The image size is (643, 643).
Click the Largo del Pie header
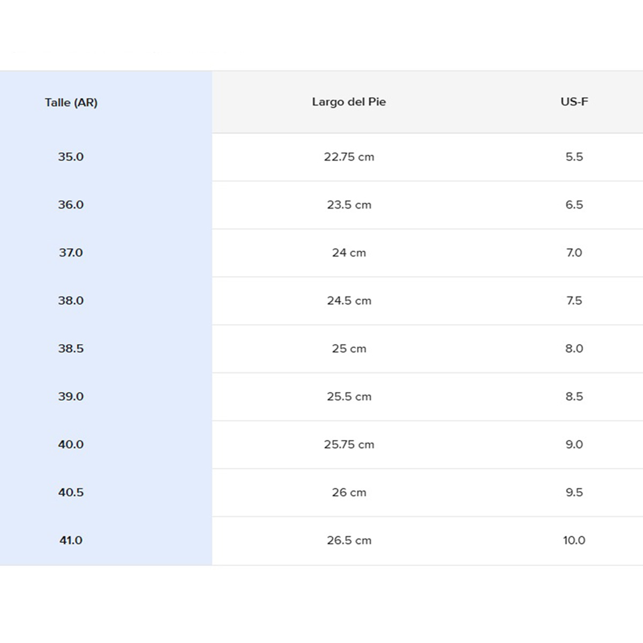[349, 102]
